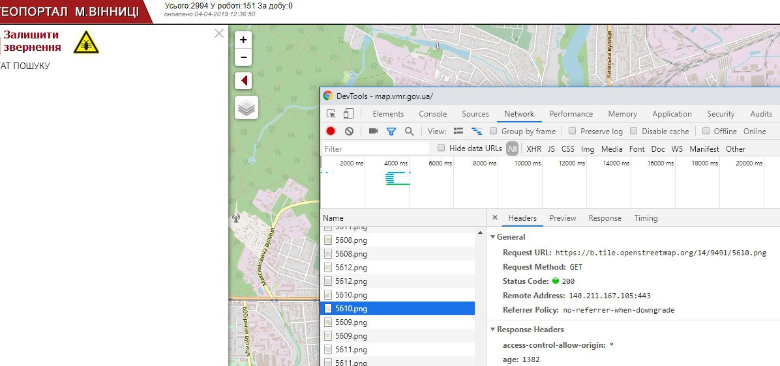Filter requests by WS
The width and height of the screenshot is (780, 366).
(677, 148)
